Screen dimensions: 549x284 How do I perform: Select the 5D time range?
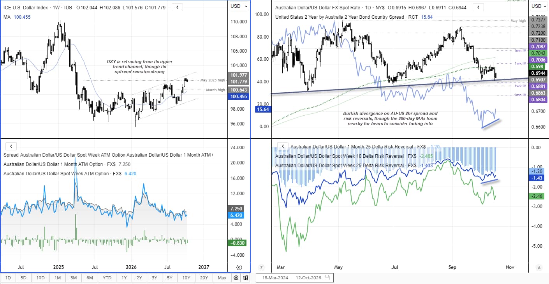pyautogui.click(x=24, y=278)
